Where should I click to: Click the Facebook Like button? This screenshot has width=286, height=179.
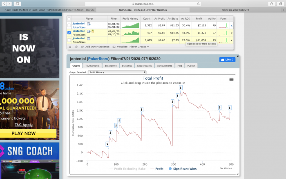pyautogui.click(x=227, y=60)
